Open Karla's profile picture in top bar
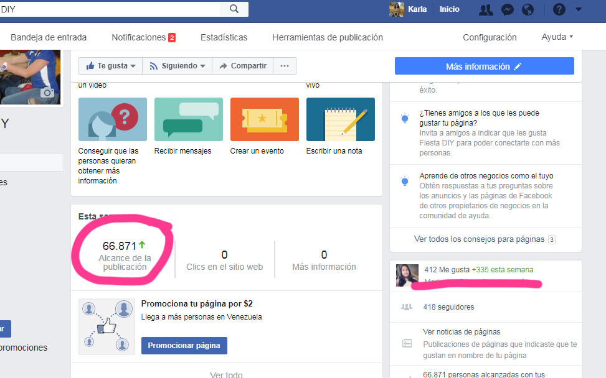 pyautogui.click(x=397, y=9)
